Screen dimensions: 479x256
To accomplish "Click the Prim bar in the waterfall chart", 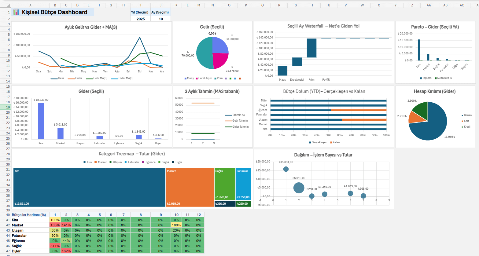I will click(x=311, y=48).
